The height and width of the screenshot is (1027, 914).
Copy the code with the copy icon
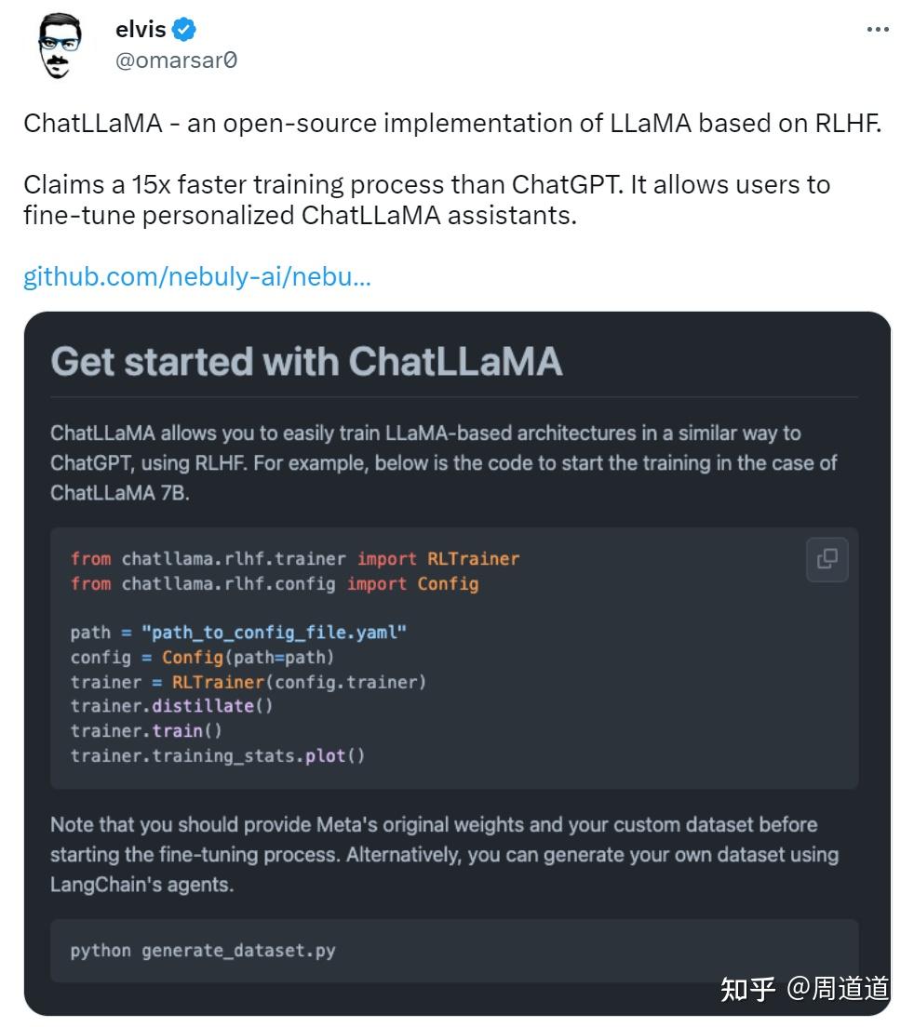(x=827, y=558)
